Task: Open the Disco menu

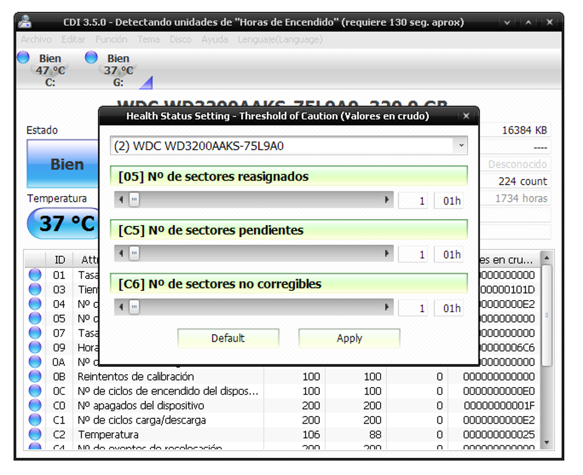Action: [x=180, y=39]
